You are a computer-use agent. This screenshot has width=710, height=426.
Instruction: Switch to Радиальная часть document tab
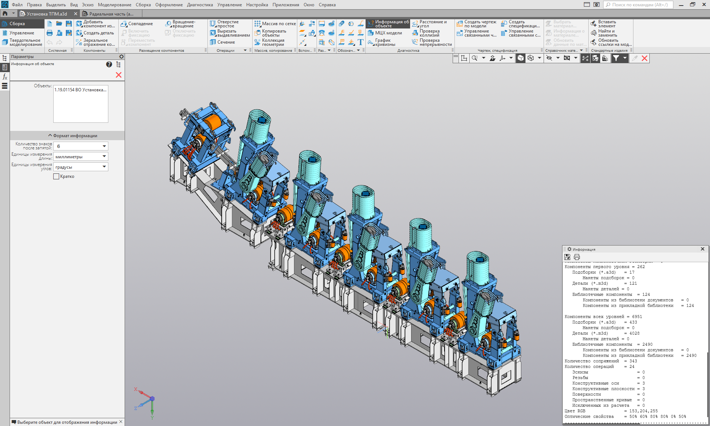point(111,14)
